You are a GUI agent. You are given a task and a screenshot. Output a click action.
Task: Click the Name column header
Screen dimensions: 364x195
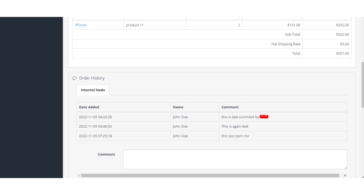point(178,107)
